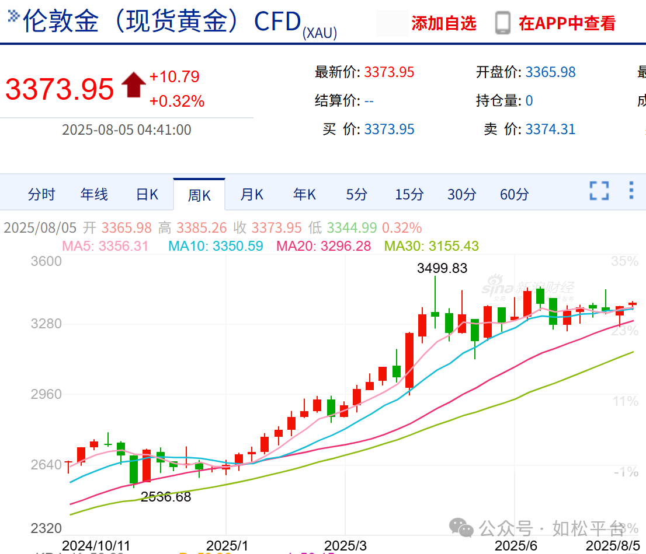Click the change value +10.79
Image resolution: width=646 pixels, height=554 pixels.
pyautogui.click(x=174, y=76)
